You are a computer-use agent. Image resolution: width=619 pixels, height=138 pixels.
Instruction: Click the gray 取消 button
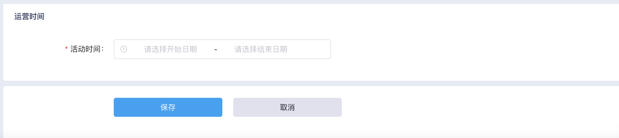288,107
